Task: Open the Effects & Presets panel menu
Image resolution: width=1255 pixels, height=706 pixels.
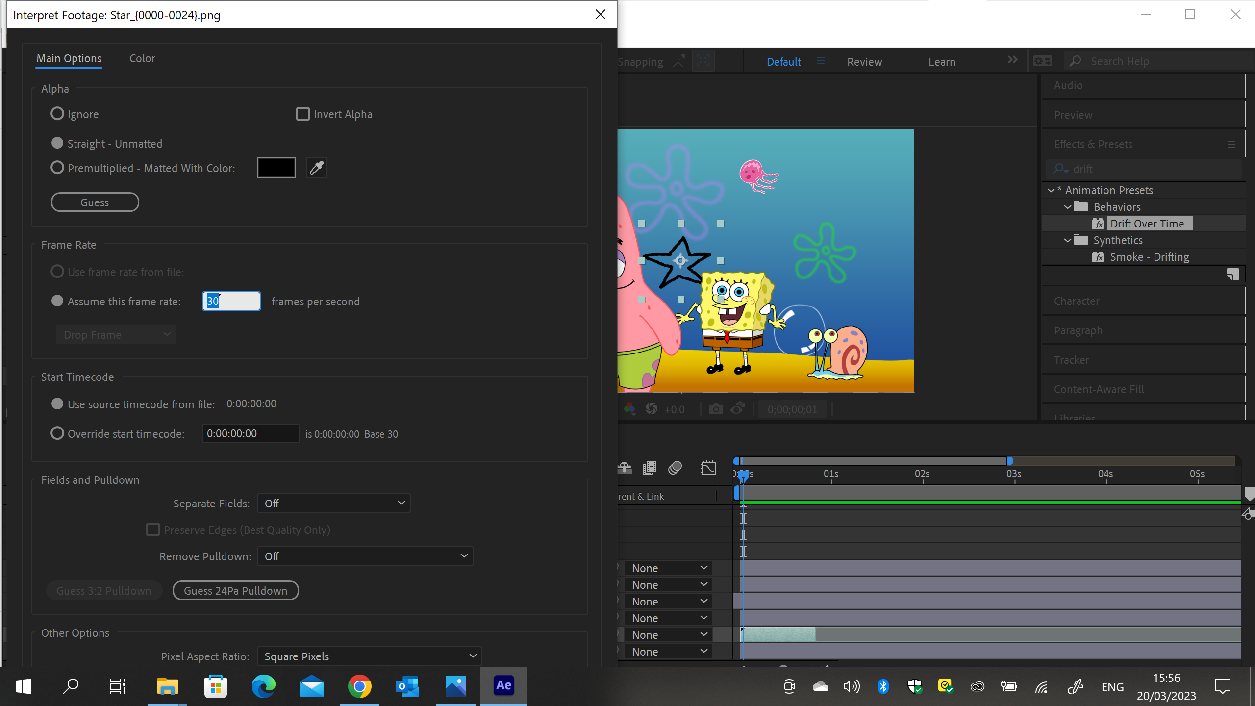Action: (1231, 144)
